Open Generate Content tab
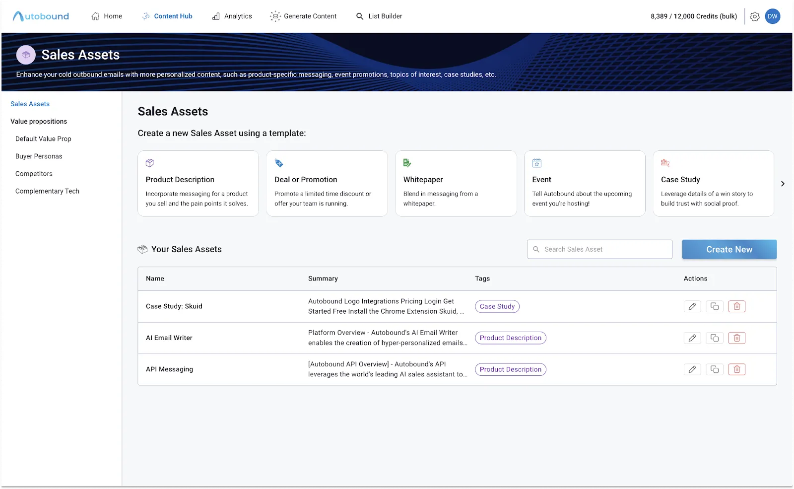 tap(303, 16)
